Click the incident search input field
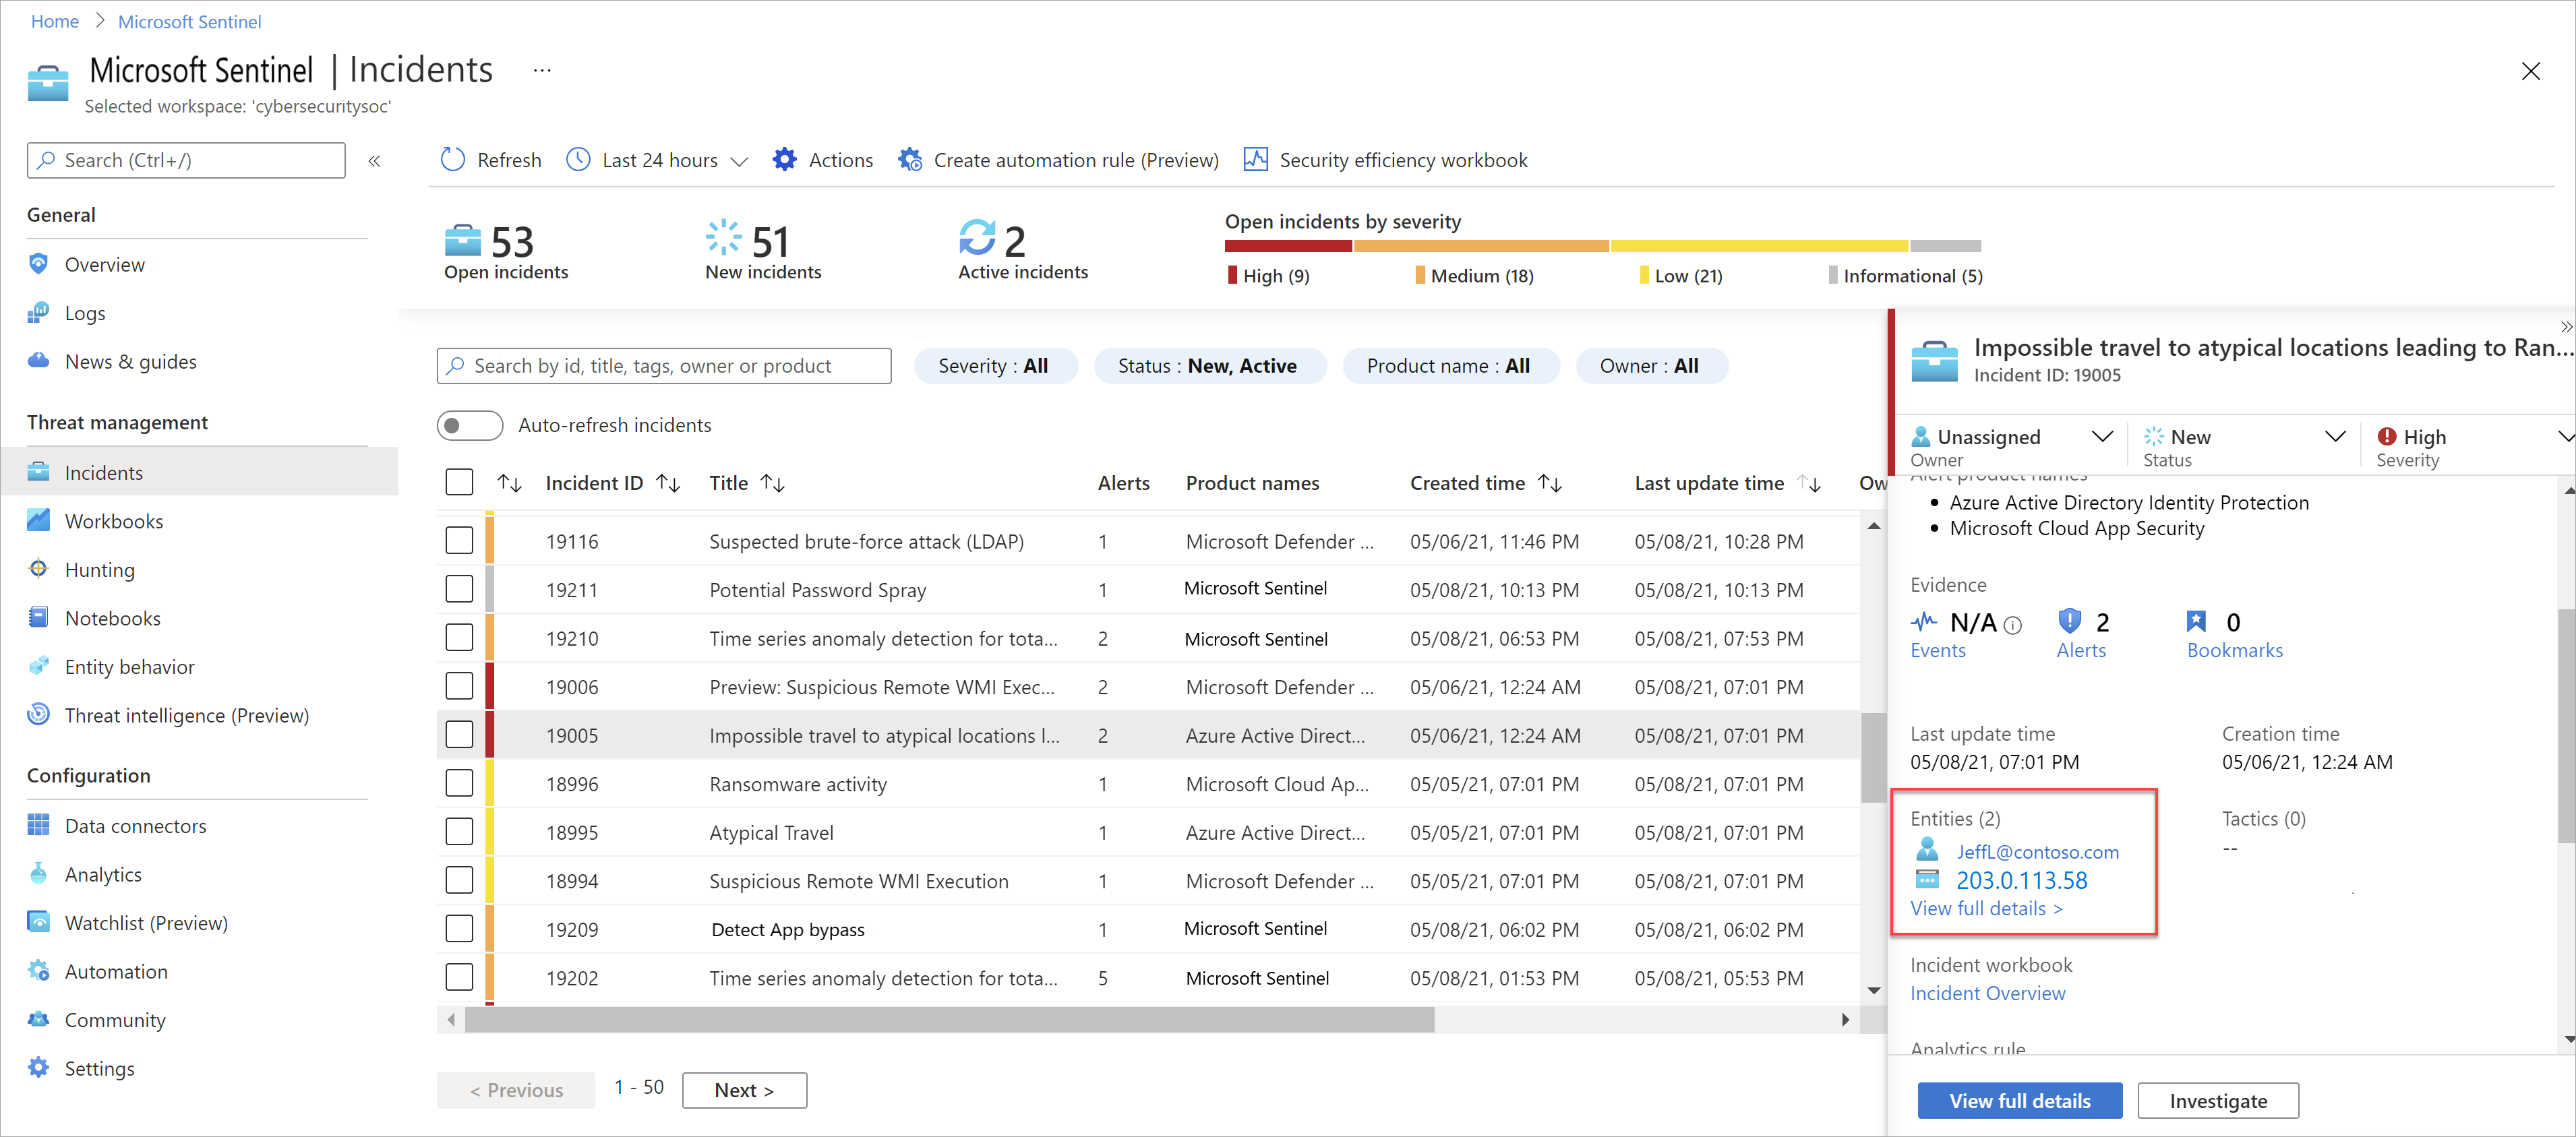The image size is (2576, 1137). tap(664, 366)
